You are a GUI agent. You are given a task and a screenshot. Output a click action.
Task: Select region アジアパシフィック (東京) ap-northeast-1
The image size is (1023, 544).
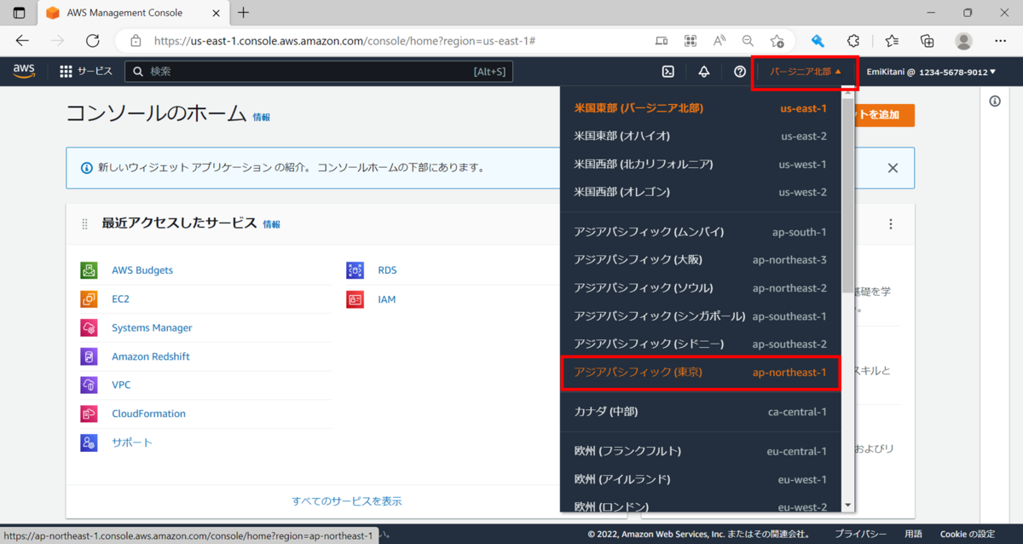701,373
